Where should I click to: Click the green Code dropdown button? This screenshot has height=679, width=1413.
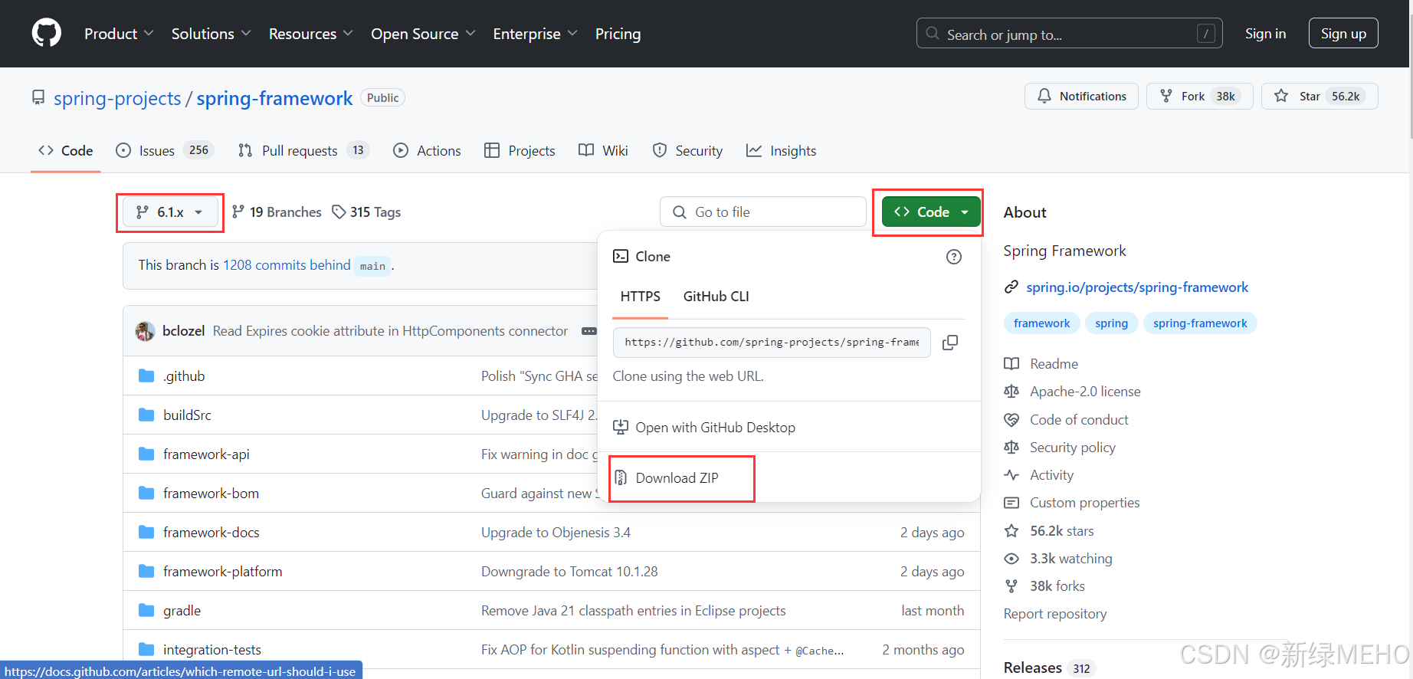click(x=931, y=212)
